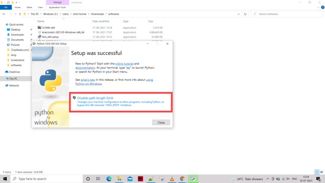Open the red app icon on the taskbar
Screen dimensions: 325x183
coord(140,179)
